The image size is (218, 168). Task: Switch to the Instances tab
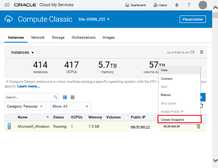point(16,38)
